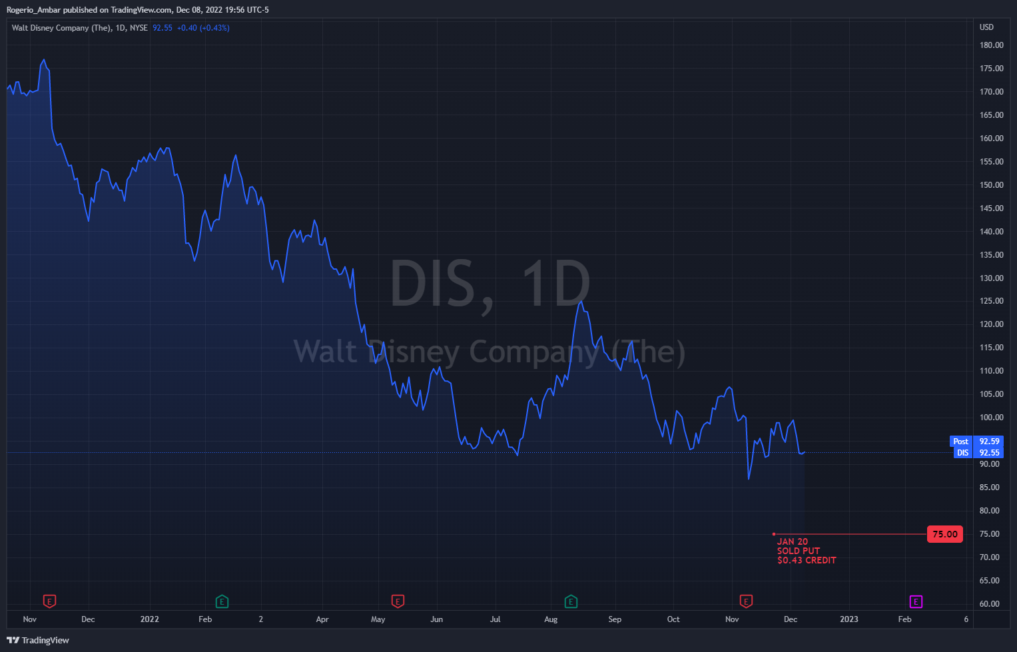The width and height of the screenshot is (1017, 652).
Task: Click the TradingView logo
Action: 38,640
